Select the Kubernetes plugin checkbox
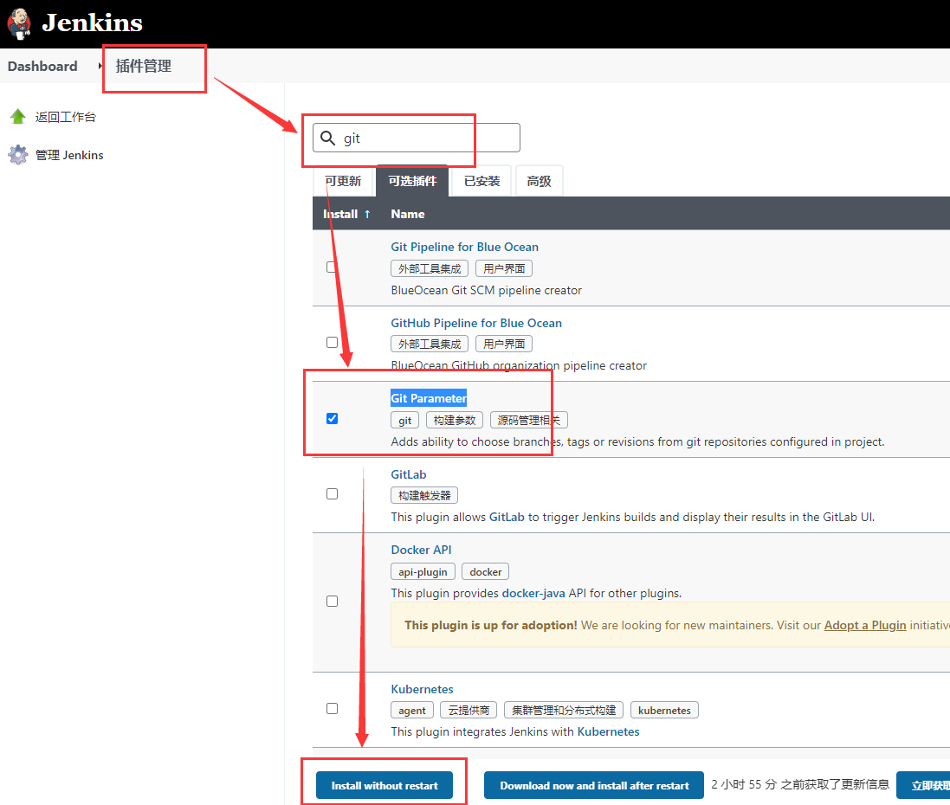The width and height of the screenshot is (950, 805). [332, 708]
